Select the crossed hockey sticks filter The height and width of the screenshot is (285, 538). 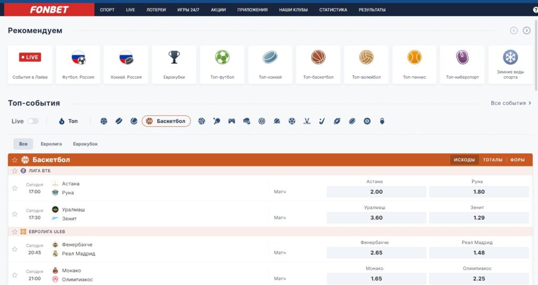point(307,121)
